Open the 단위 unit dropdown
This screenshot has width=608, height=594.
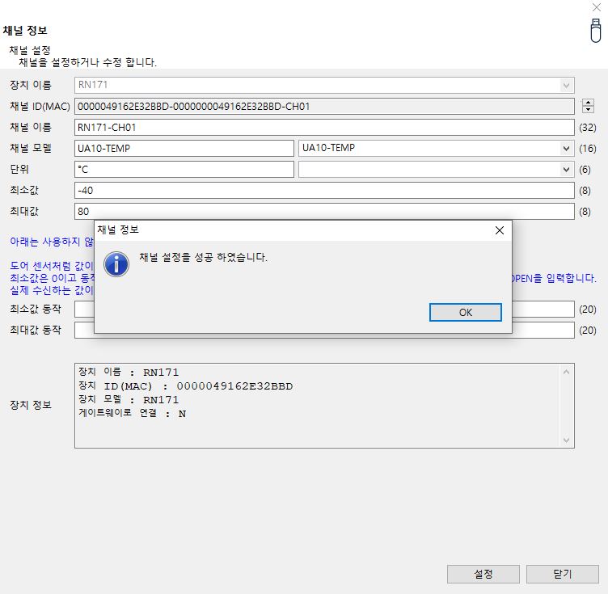pyautogui.click(x=566, y=170)
